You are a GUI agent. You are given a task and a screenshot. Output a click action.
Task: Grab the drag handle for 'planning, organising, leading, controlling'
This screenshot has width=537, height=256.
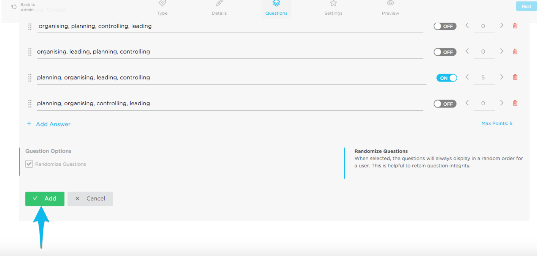pyautogui.click(x=30, y=78)
